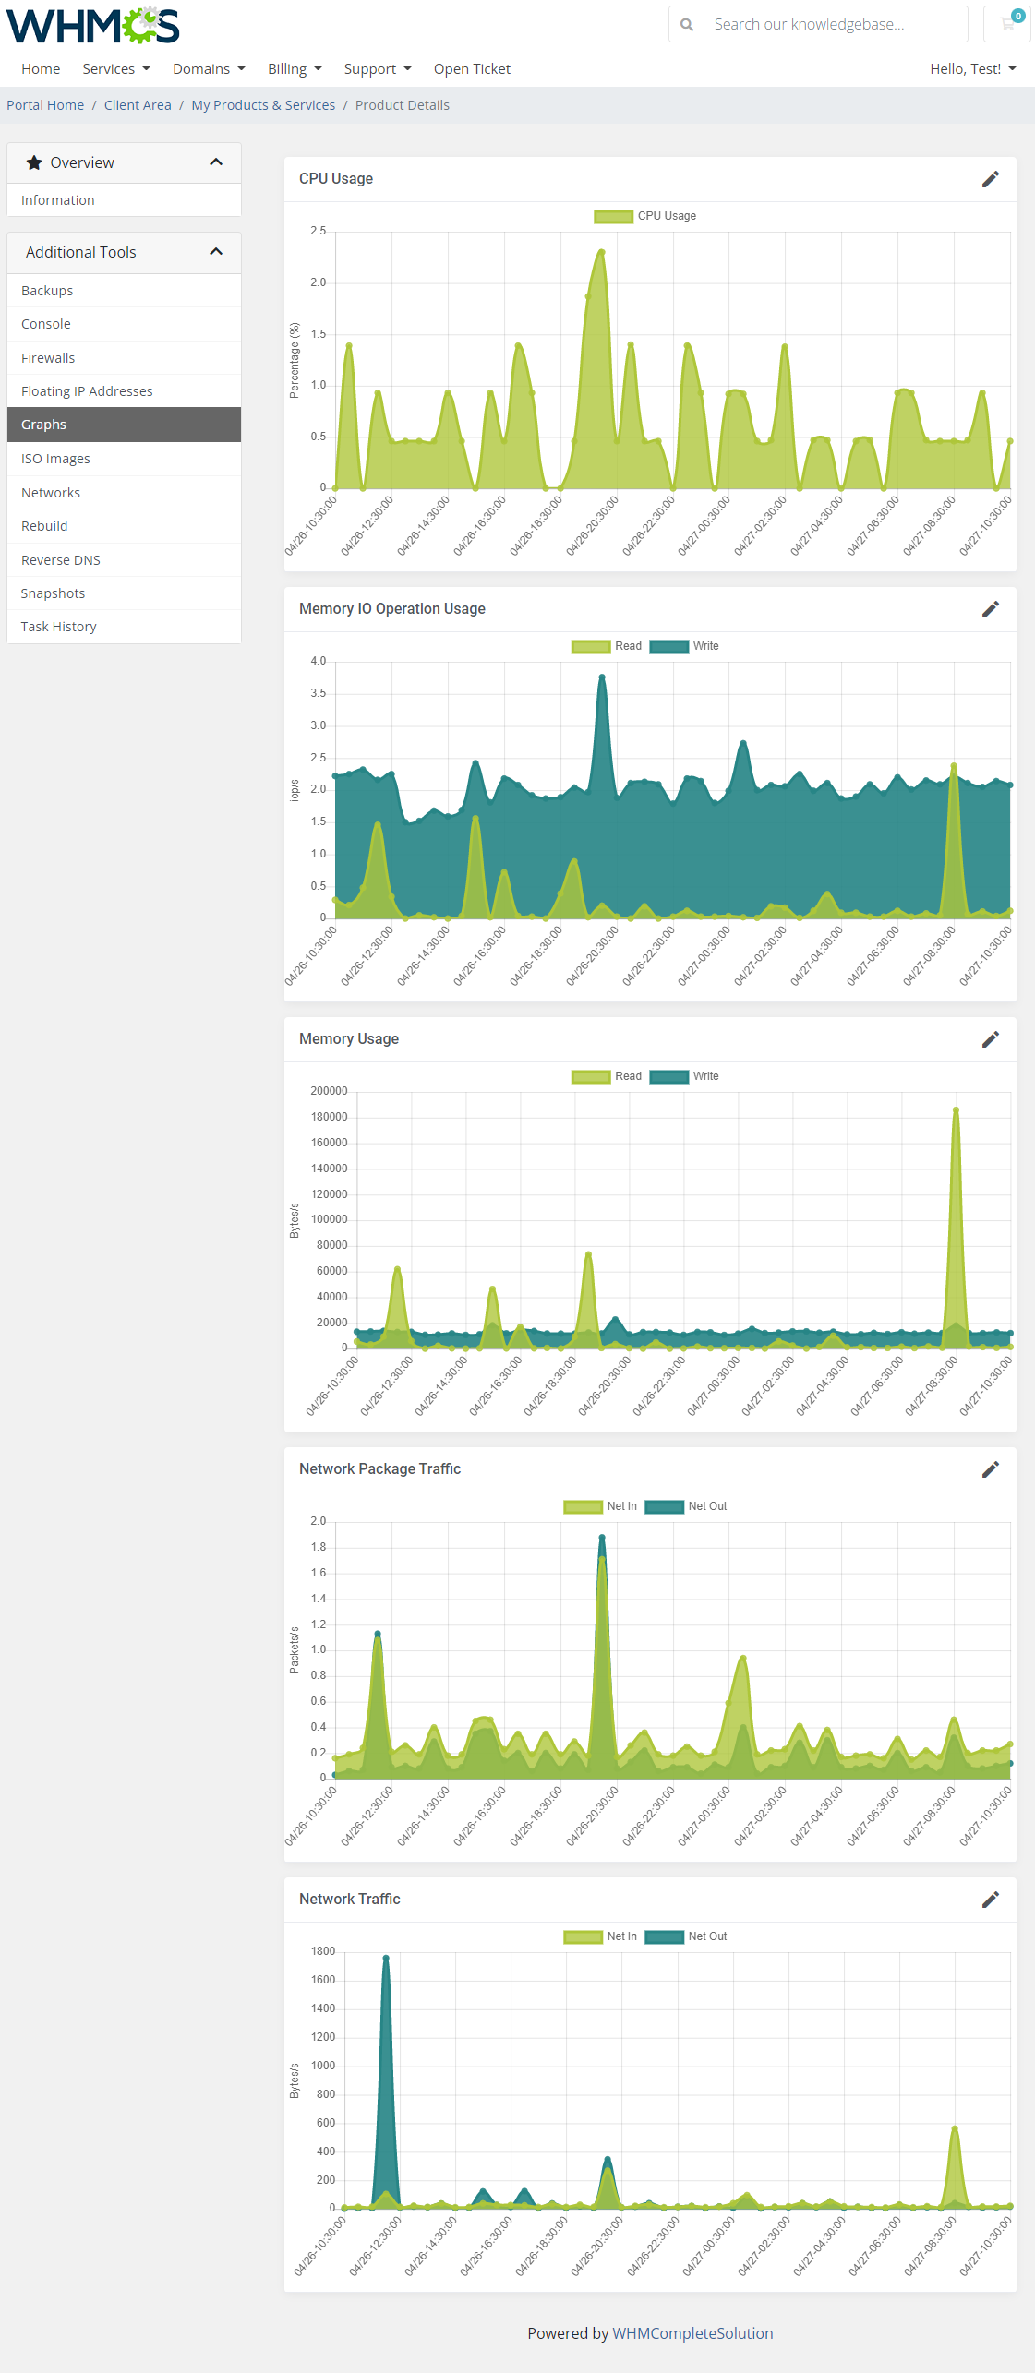Click the Memory IO tallest Write peak
The image size is (1035, 2373).
[x=602, y=677]
